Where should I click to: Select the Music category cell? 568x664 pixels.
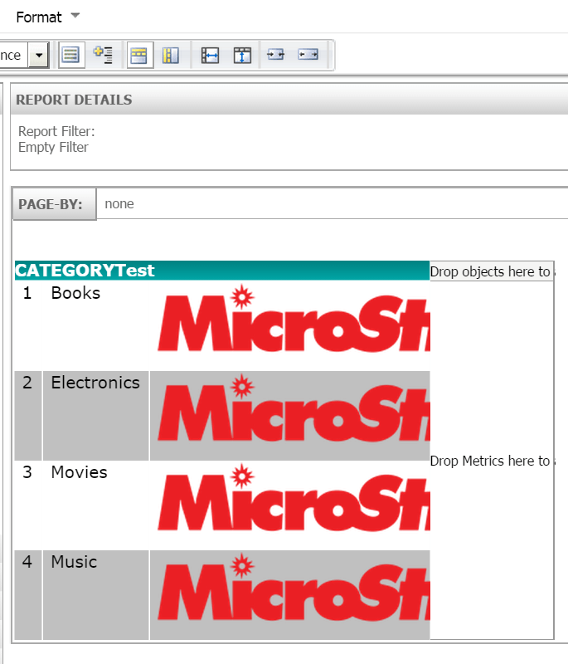click(95, 595)
